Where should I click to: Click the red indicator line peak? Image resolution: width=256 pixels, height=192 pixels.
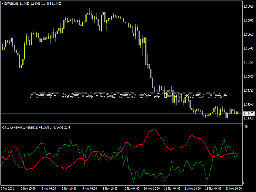coord(153,129)
